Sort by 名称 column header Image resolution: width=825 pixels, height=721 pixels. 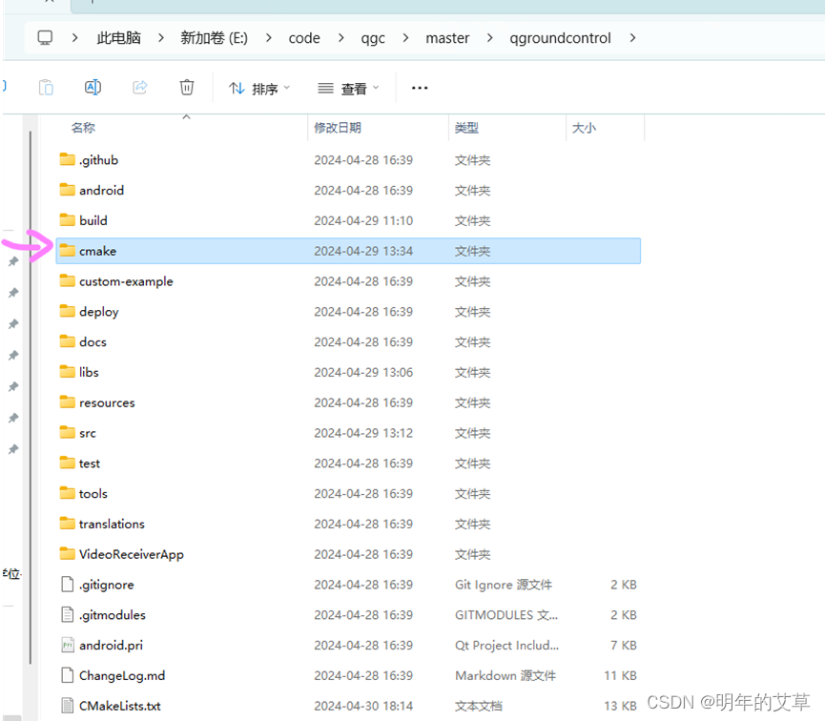(83, 128)
